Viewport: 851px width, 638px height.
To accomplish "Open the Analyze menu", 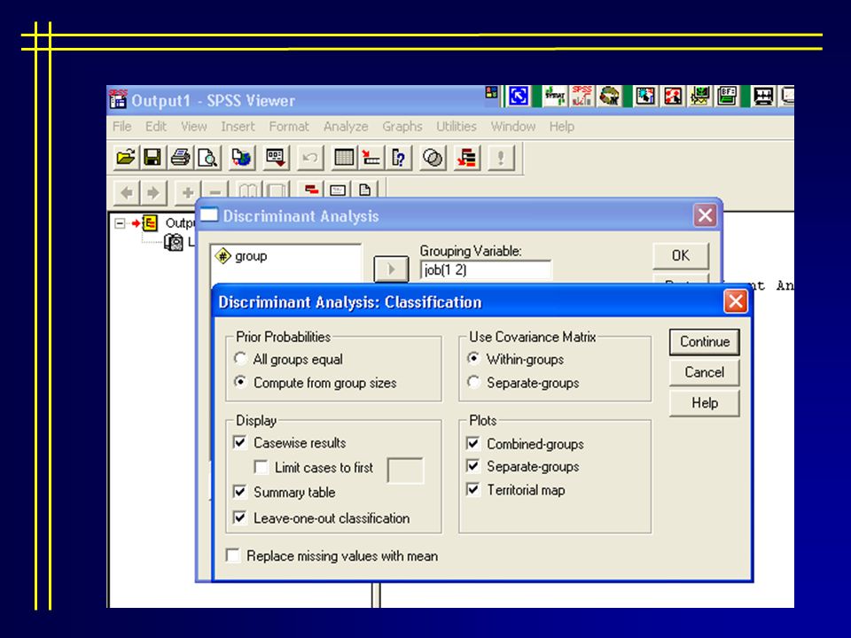I will [346, 127].
